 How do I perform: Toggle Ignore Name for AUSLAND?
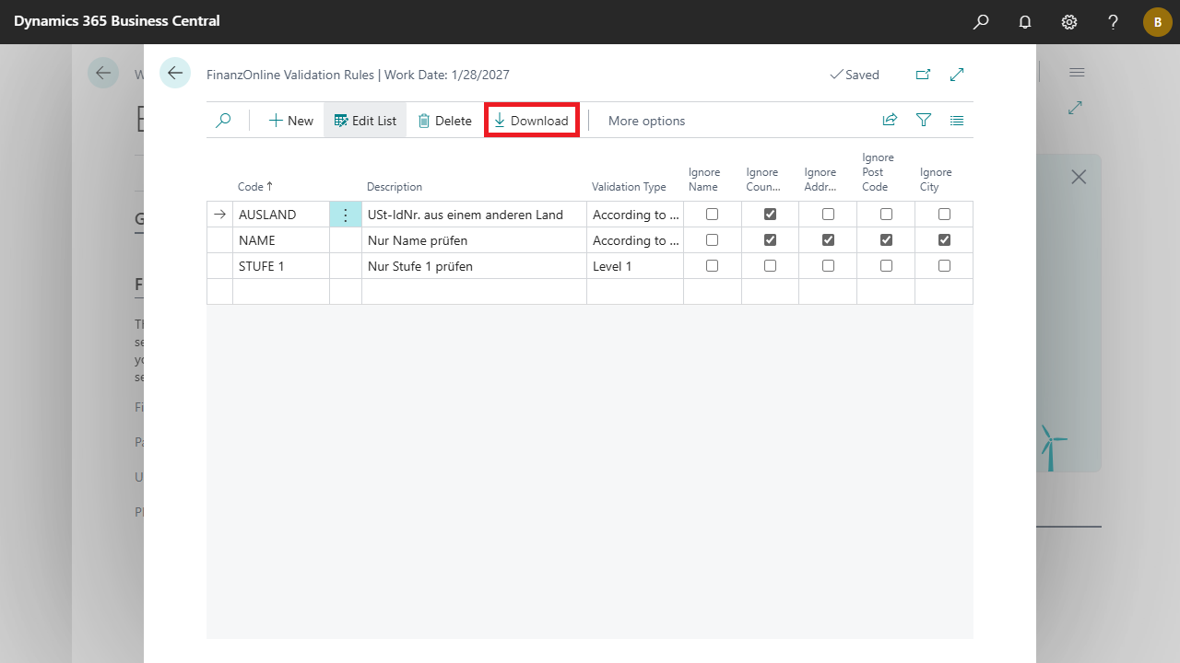[712, 215]
